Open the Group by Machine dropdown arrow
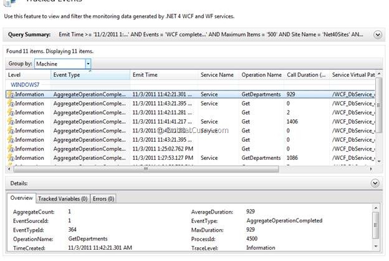Image resolution: width=389 pixels, height=261 pixels. 88,64
